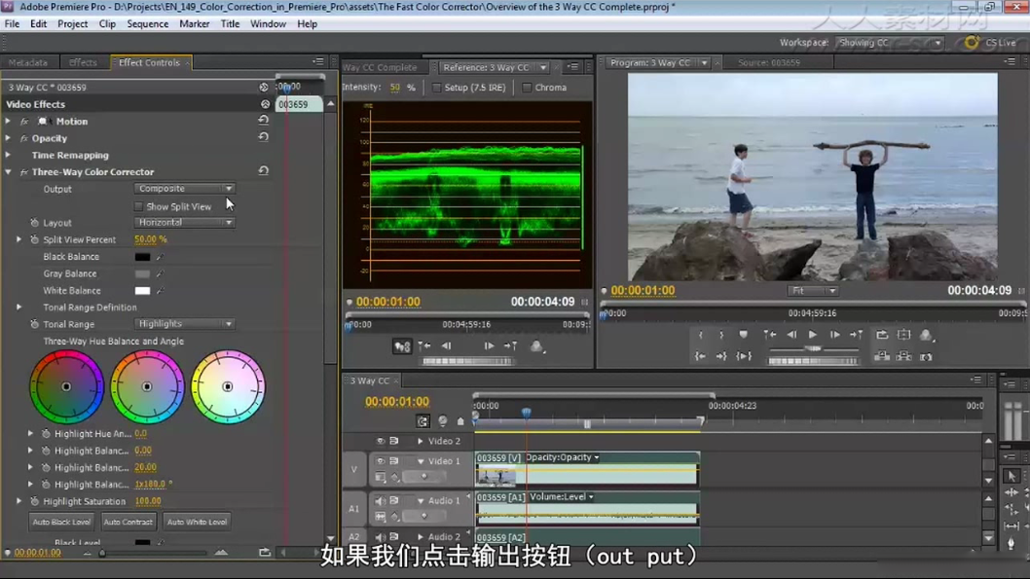Turn on the Chroma checkbox

point(527,88)
